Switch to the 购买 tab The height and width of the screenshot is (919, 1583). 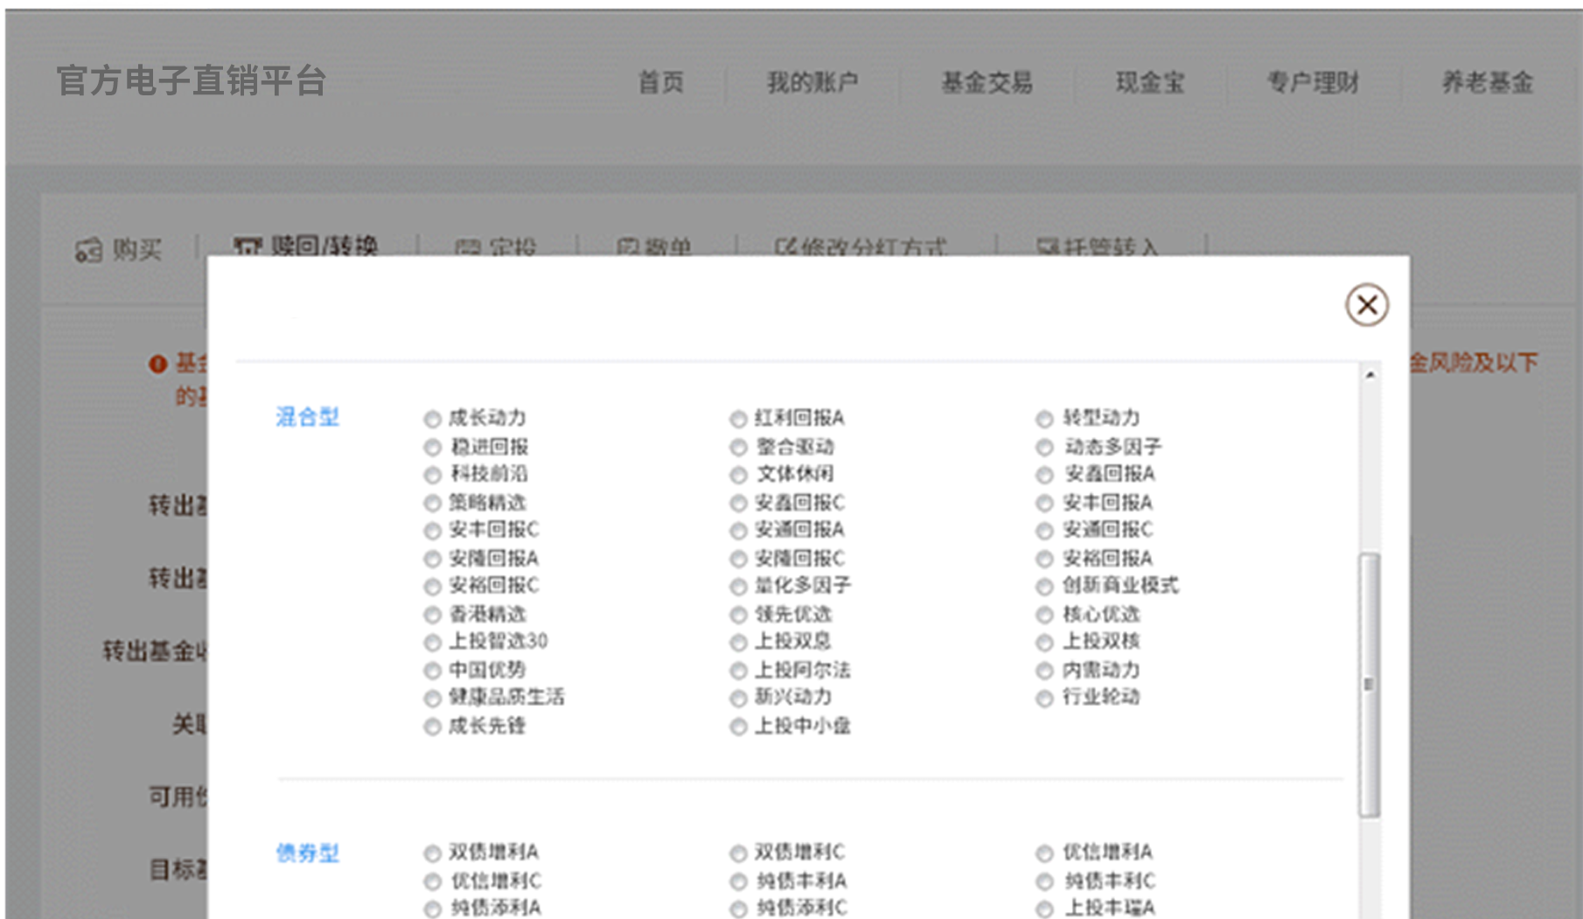click(119, 250)
